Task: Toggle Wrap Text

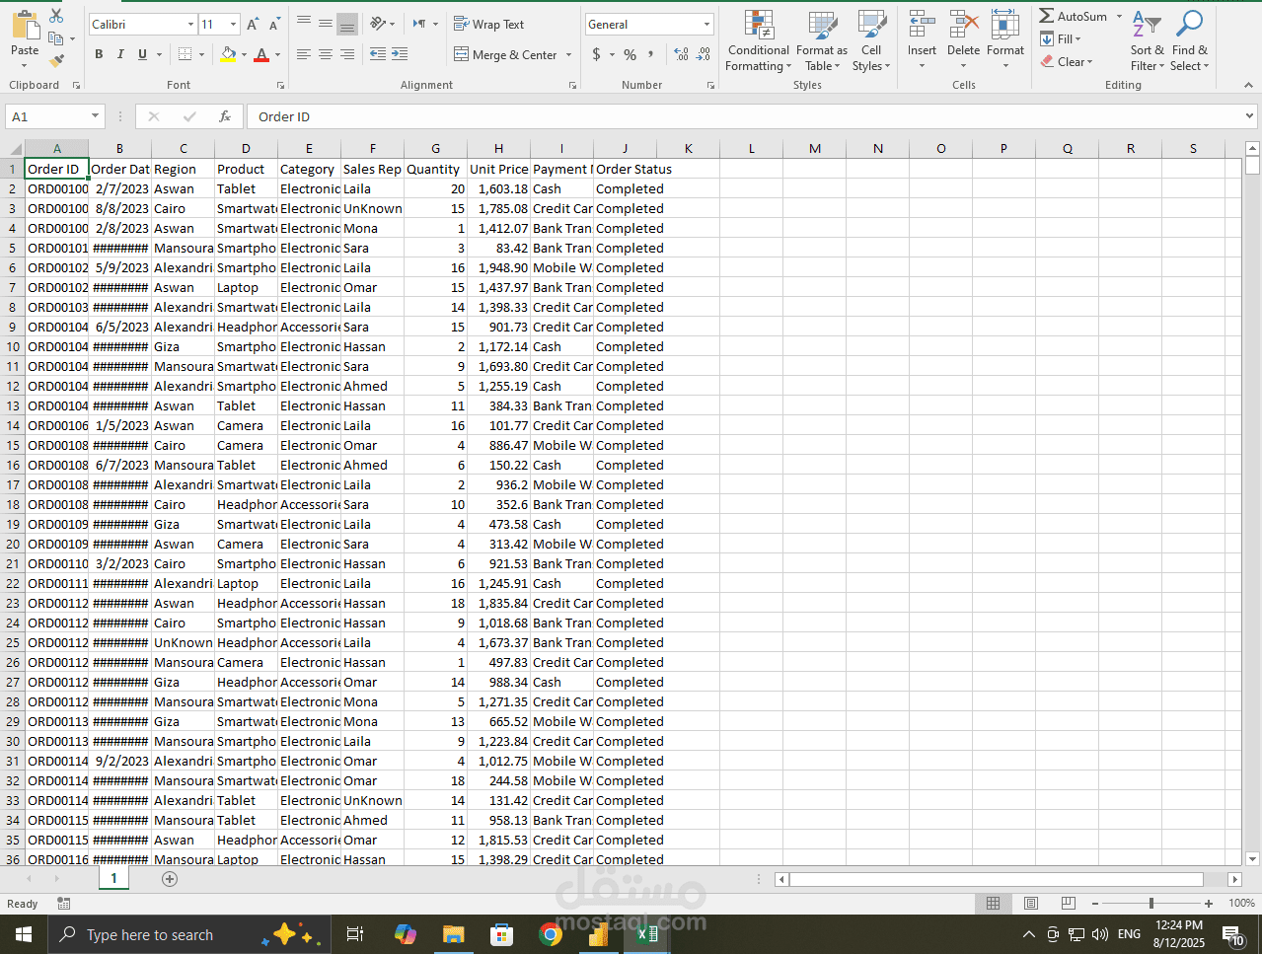Action: [489, 24]
